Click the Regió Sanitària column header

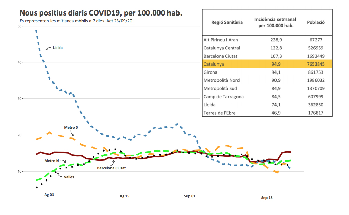pyautogui.click(x=227, y=22)
